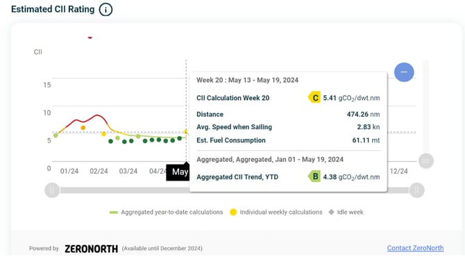This screenshot has width=465, height=266.
Task: Toggle Idle week legend entry
Action: tap(346, 212)
